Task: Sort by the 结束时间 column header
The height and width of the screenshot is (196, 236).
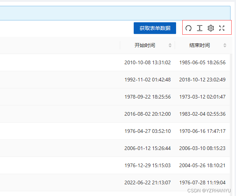Action: [x=199, y=45]
